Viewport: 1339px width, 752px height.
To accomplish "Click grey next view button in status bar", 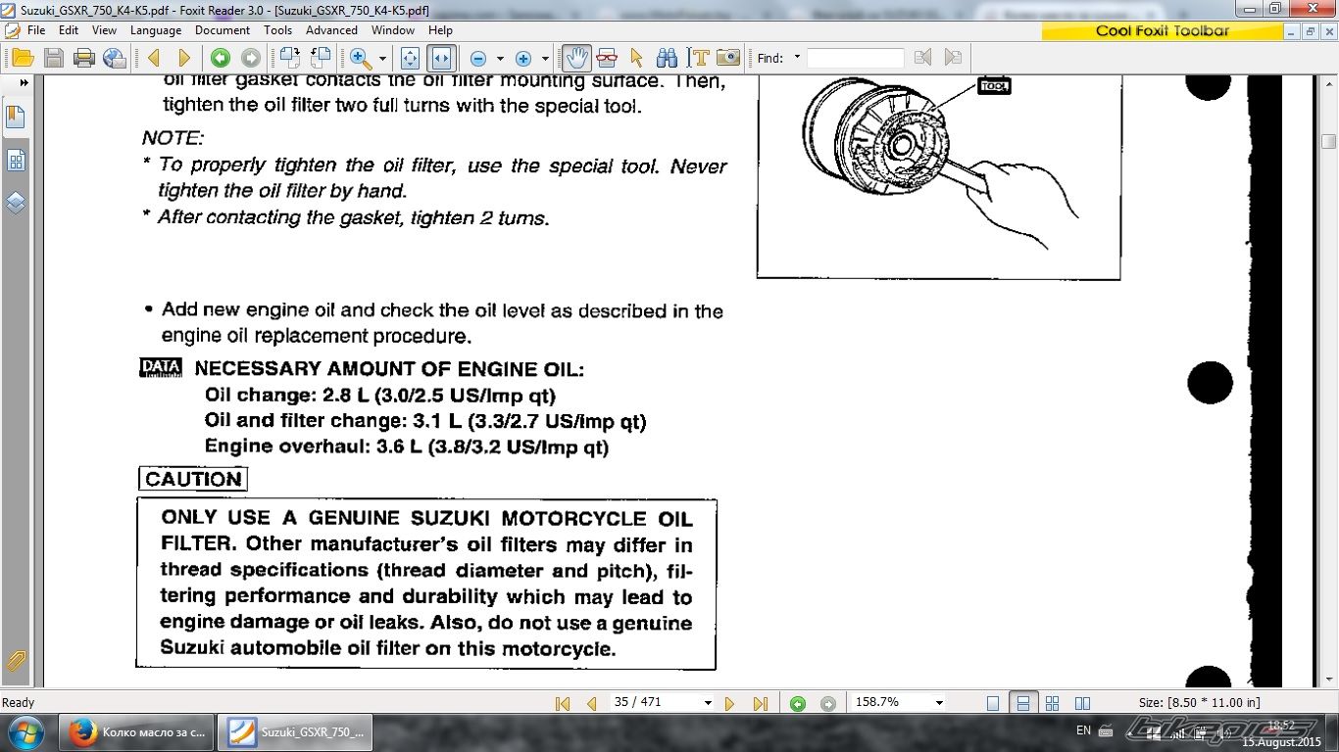I will click(x=828, y=703).
